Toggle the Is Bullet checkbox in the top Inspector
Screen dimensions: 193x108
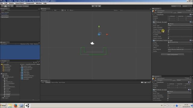[168, 35]
